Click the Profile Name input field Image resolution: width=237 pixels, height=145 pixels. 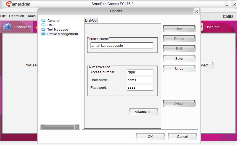click(x=122, y=45)
